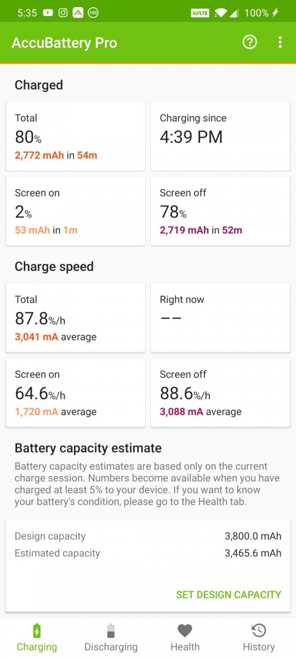Tap the YouTube notification icon in status bar

tap(48, 13)
